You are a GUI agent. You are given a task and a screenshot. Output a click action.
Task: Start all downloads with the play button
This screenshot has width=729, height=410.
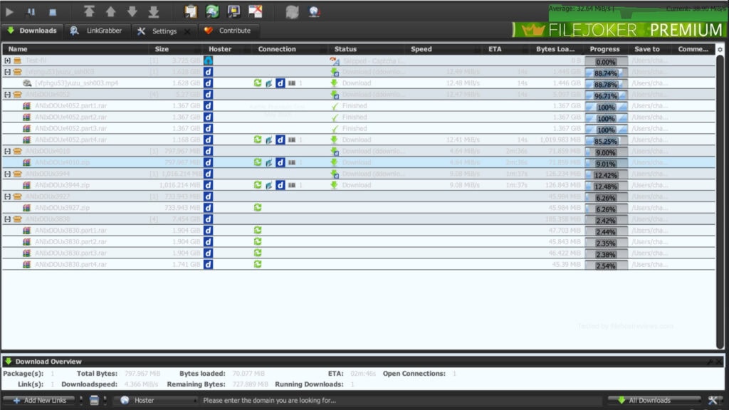pos(9,11)
